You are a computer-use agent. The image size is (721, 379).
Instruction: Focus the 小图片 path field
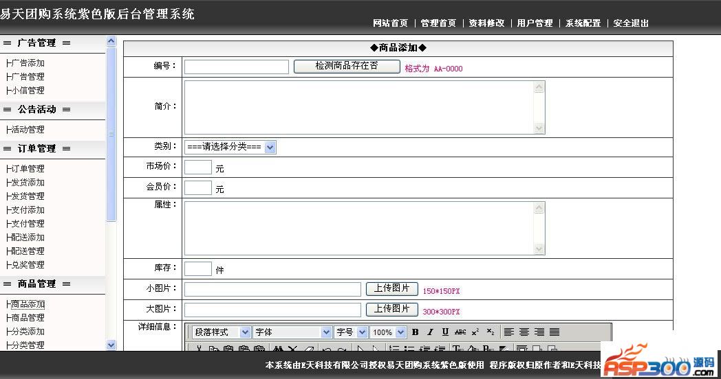click(x=272, y=289)
